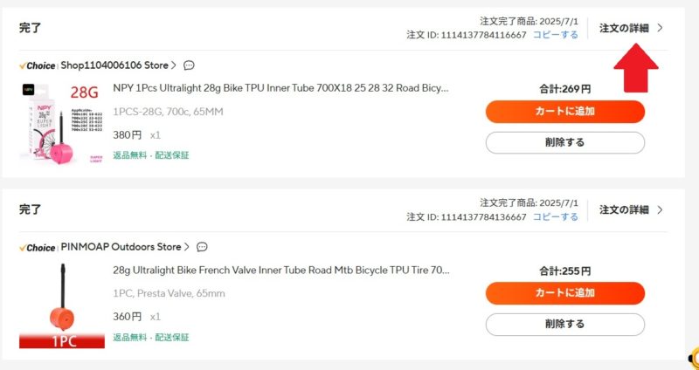Open NPY Ultralight 28g product title
Screen dimensions: 699x370
click(x=280, y=88)
